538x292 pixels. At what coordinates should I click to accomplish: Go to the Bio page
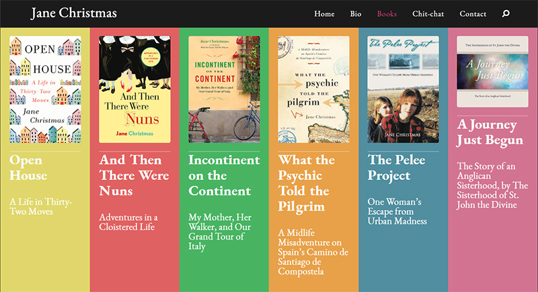tap(356, 14)
